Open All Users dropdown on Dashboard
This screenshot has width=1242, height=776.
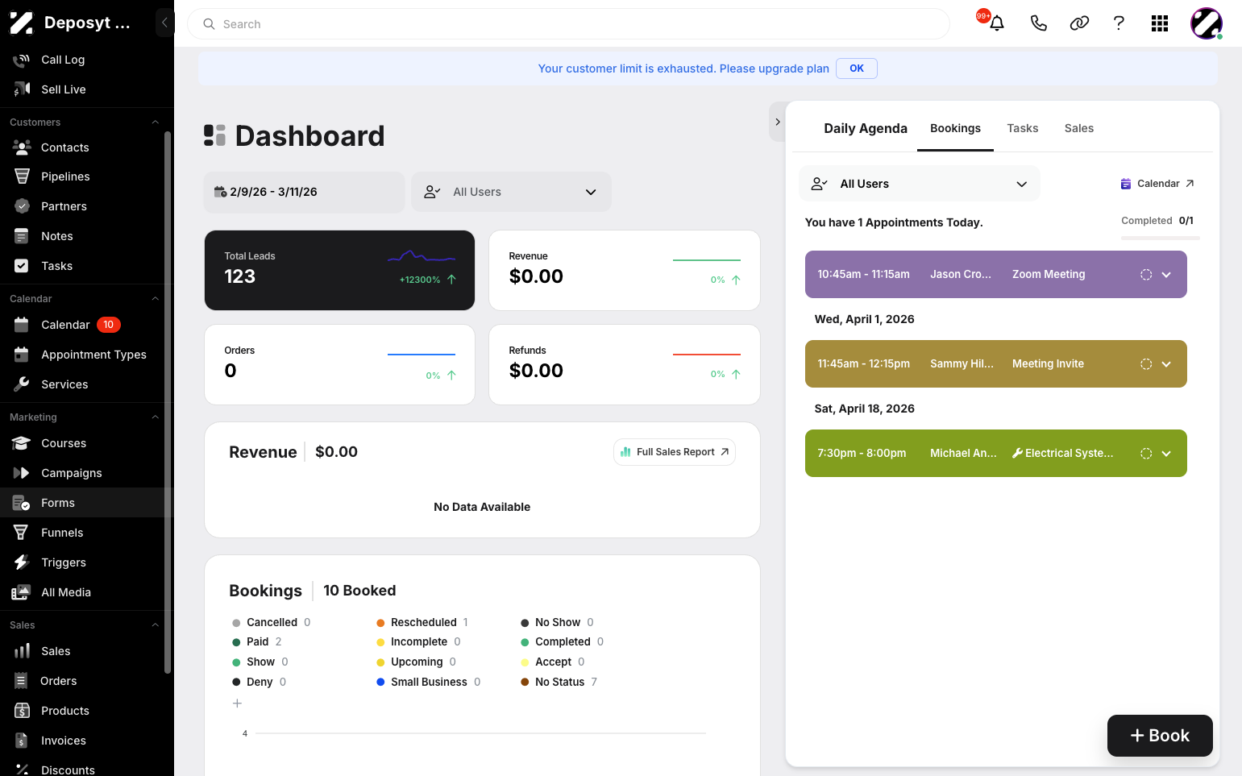coord(511,192)
